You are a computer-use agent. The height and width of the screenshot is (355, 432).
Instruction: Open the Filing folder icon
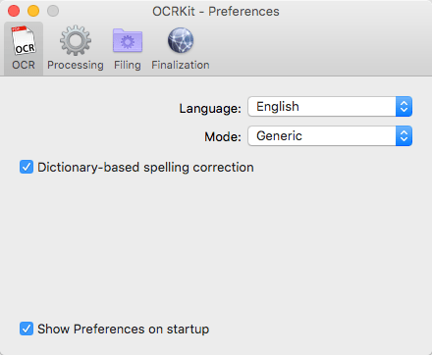click(x=128, y=40)
